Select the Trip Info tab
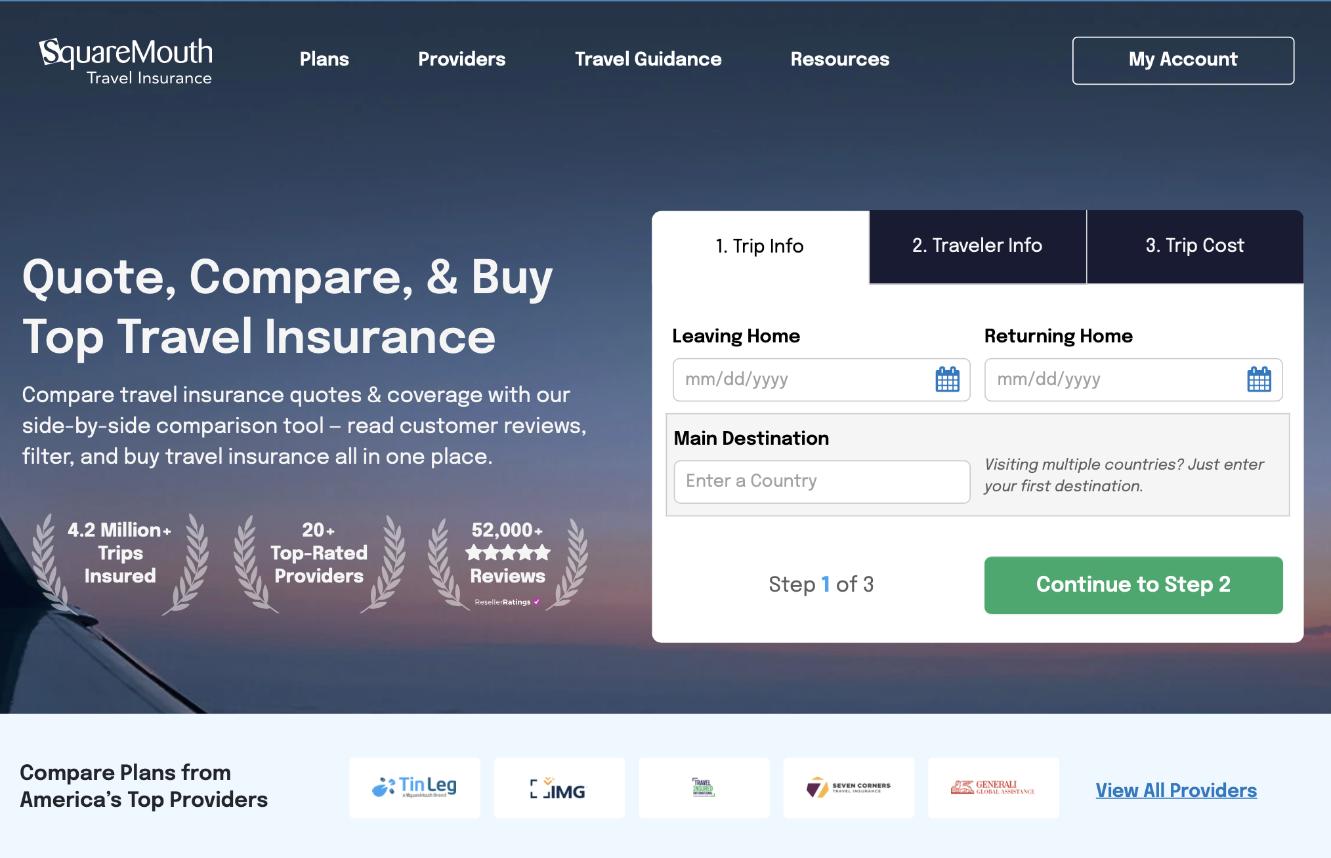Image resolution: width=1331 pixels, height=858 pixels. click(x=759, y=247)
